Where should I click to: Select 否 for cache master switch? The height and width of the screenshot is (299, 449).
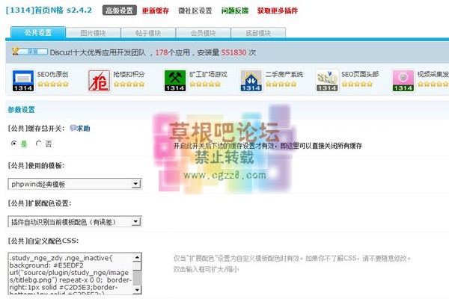pyautogui.click(x=38, y=144)
